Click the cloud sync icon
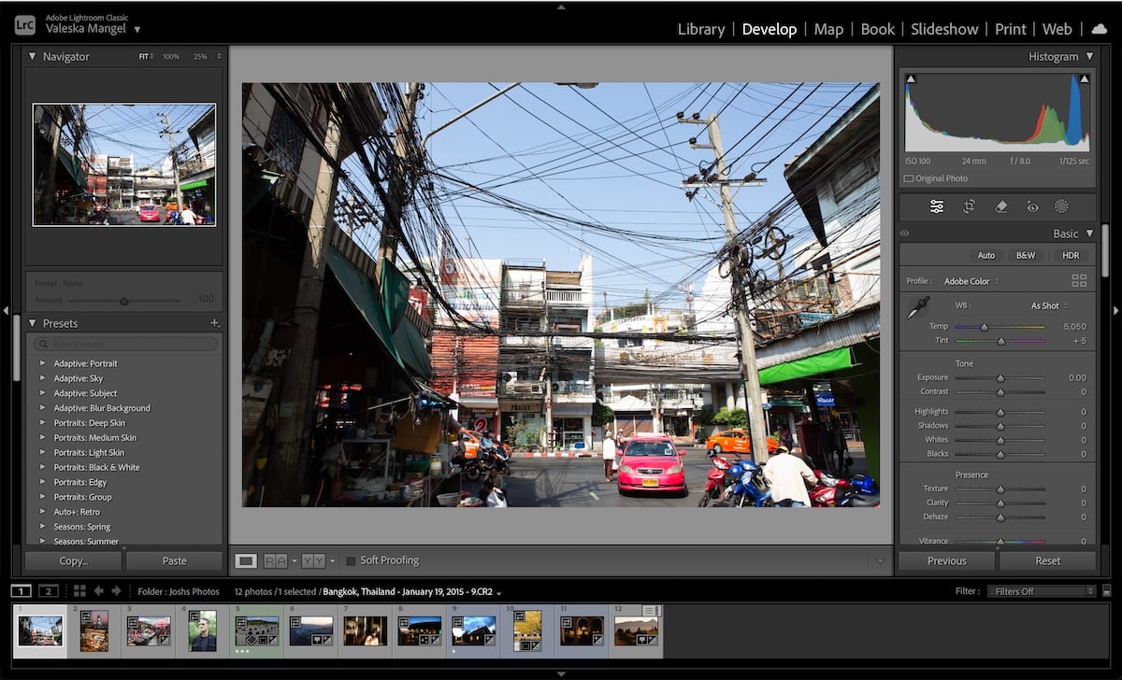 [x=1099, y=29]
